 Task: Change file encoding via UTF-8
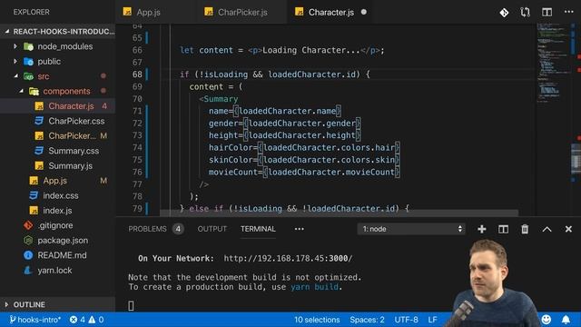click(406, 320)
